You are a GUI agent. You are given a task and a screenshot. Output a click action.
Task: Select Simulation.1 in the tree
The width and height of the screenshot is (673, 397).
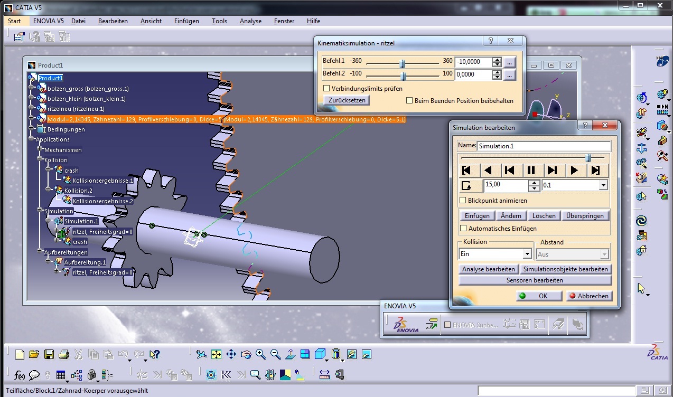(x=81, y=221)
